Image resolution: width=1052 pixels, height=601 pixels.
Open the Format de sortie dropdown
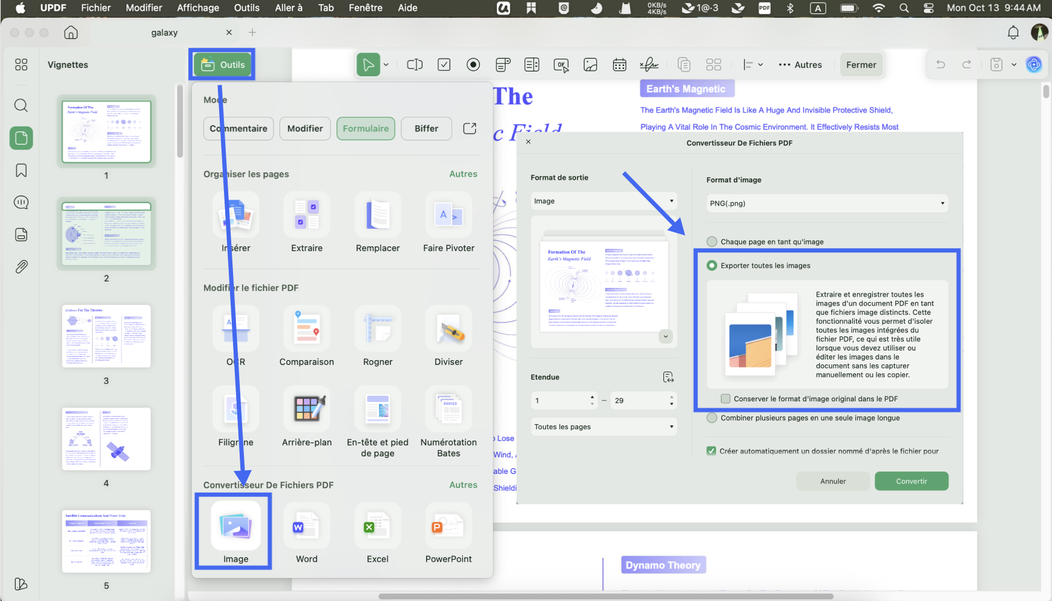tap(603, 201)
